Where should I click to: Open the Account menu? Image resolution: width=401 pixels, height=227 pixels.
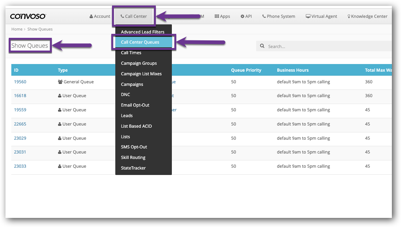click(x=100, y=16)
